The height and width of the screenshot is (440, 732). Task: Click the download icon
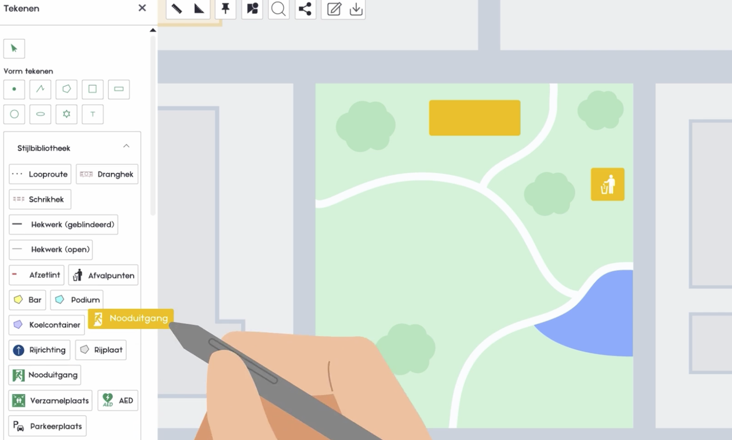pos(356,8)
